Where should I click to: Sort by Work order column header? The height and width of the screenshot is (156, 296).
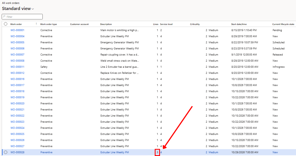tap(16, 24)
